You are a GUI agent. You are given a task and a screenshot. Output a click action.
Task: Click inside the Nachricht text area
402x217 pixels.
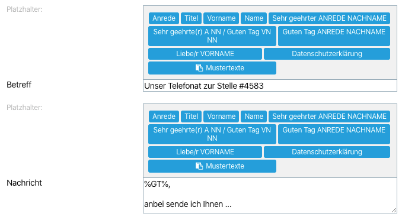270,196
